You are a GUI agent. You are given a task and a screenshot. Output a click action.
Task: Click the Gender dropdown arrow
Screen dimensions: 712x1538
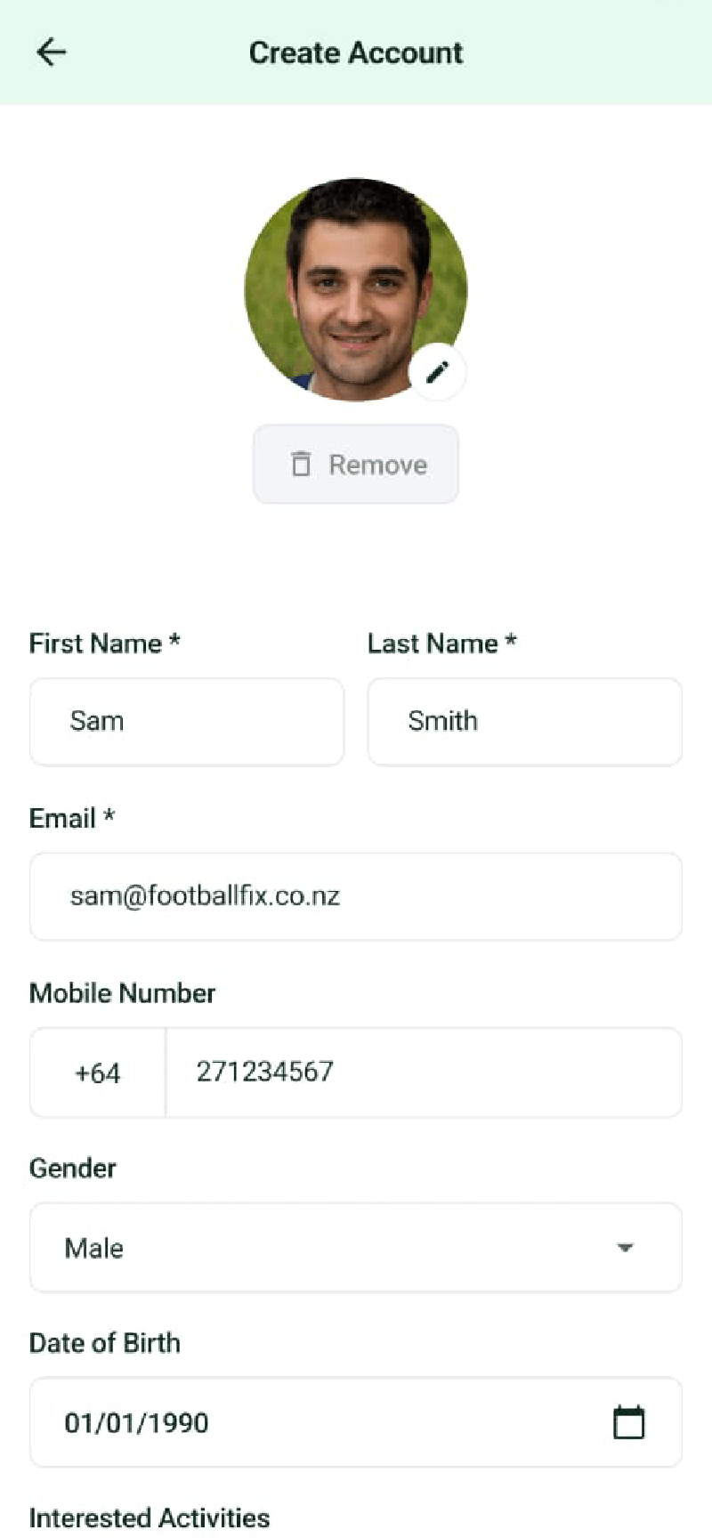pos(625,1248)
